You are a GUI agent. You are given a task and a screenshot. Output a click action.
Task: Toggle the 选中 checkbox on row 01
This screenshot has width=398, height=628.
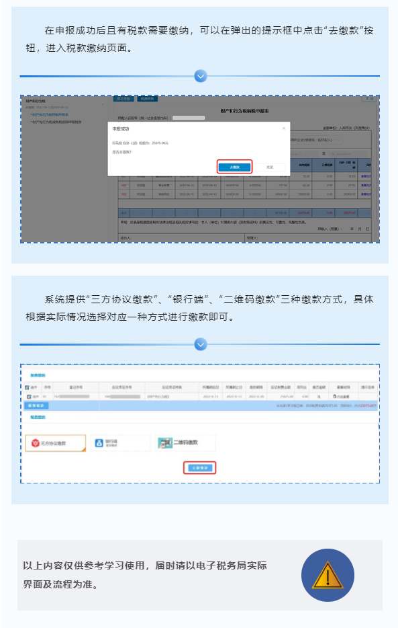(29, 397)
